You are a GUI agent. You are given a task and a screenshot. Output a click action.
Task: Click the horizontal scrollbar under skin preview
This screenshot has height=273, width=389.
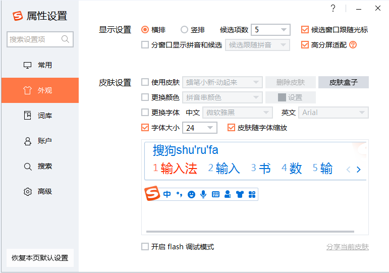(x=250, y=232)
